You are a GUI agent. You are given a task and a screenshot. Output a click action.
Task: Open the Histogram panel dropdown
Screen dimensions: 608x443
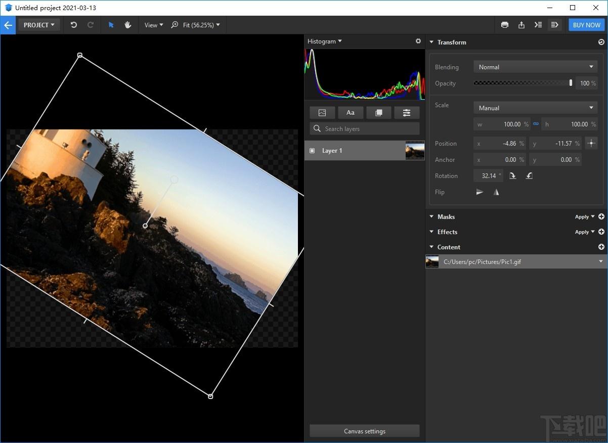coord(325,41)
